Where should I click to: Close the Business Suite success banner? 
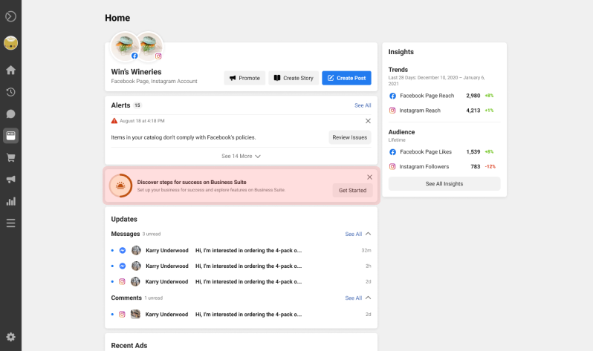pyautogui.click(x=369, y=177)
